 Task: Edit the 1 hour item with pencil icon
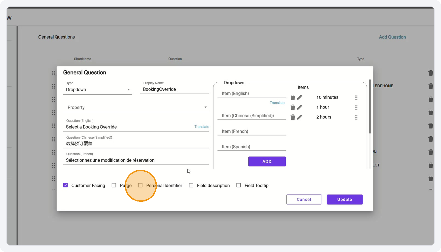pos(300,107)
